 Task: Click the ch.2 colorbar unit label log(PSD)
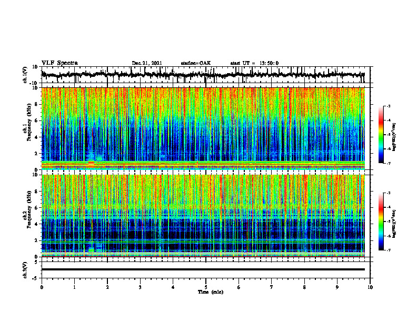[x=394, y=223]
